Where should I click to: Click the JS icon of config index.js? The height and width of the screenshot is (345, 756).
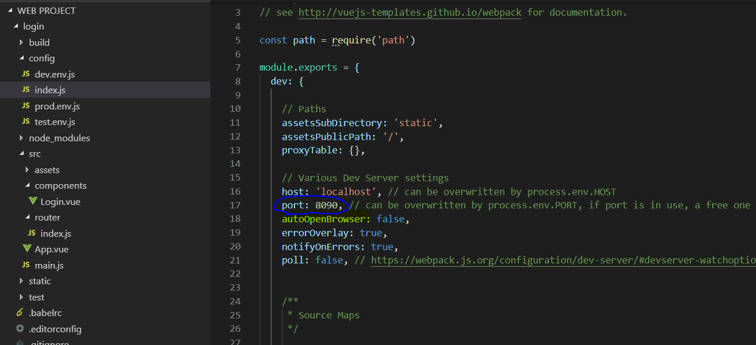[x=26, y=90]
